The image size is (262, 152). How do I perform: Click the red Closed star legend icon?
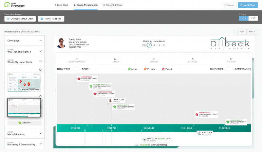tap(163, 69)
